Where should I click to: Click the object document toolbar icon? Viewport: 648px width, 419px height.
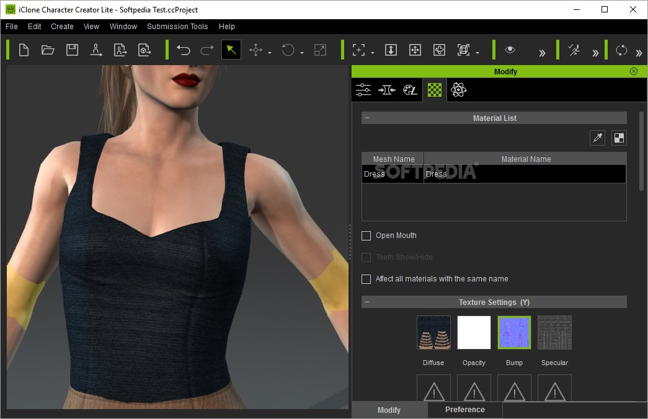pos(144,50)
